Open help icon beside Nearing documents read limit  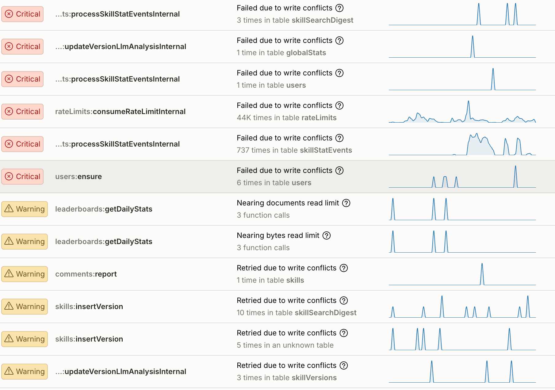point(346,203)
